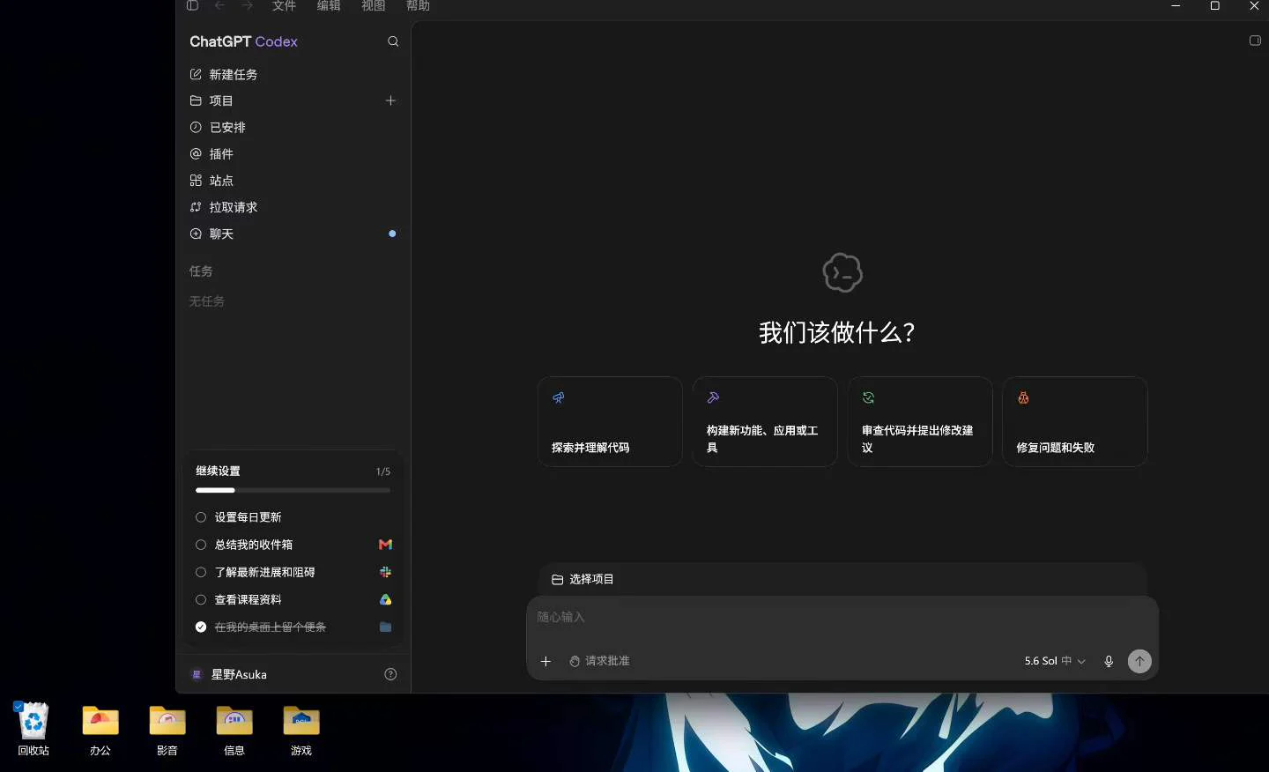Open the 视图 menu
The width and height of the screenshot is (1269, 772).
tap(374, 6)
